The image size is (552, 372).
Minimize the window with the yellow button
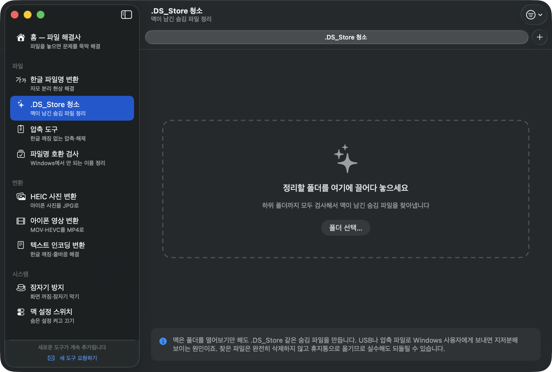coord(28,15)
